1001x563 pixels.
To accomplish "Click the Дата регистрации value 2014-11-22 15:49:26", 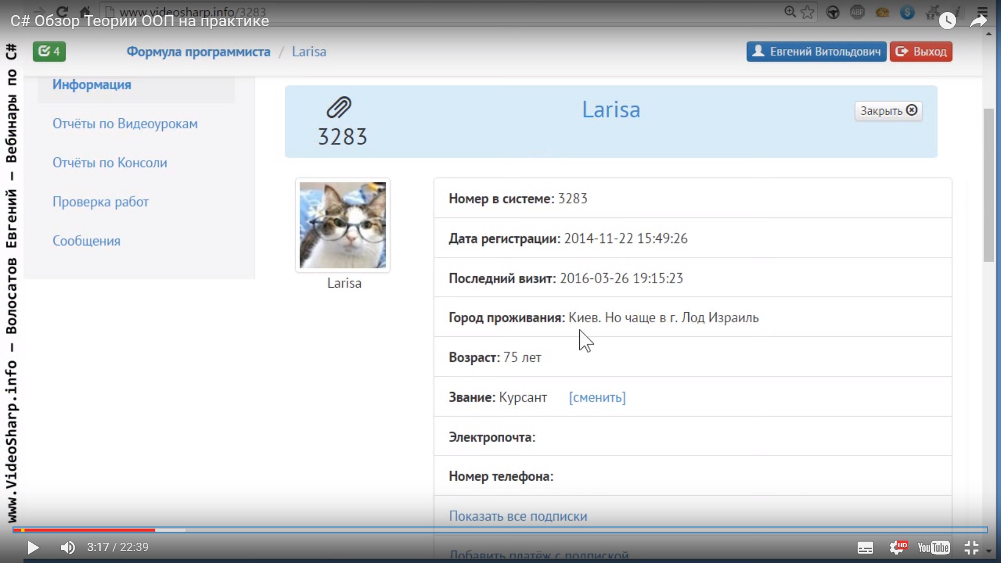I will tap(626, 238).
